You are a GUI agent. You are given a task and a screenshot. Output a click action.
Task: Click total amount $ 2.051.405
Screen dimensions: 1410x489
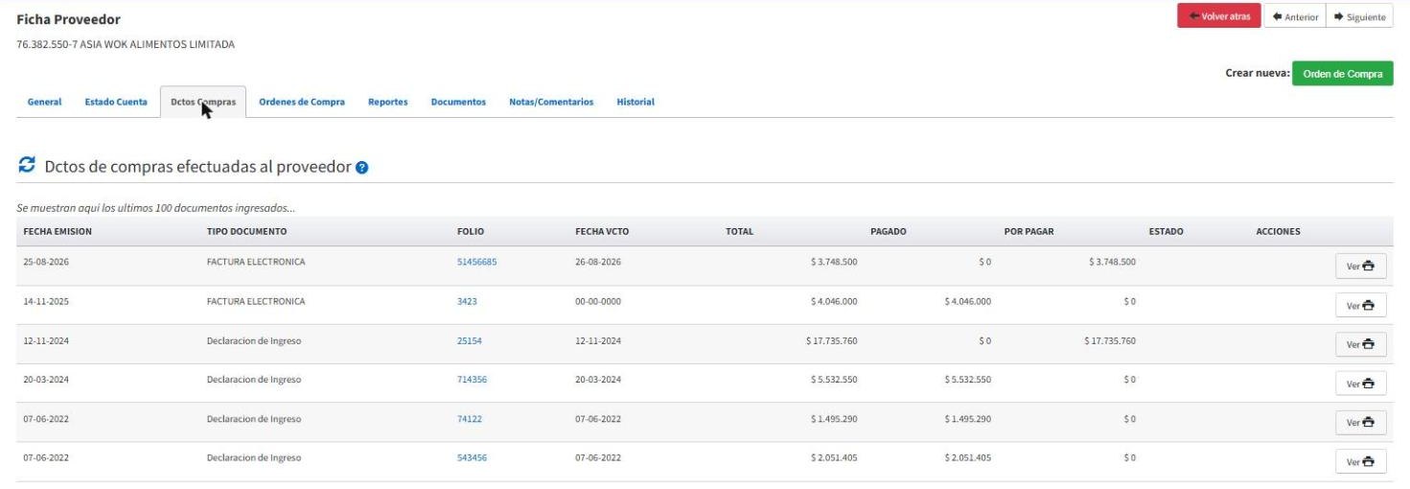click(834, 457)
